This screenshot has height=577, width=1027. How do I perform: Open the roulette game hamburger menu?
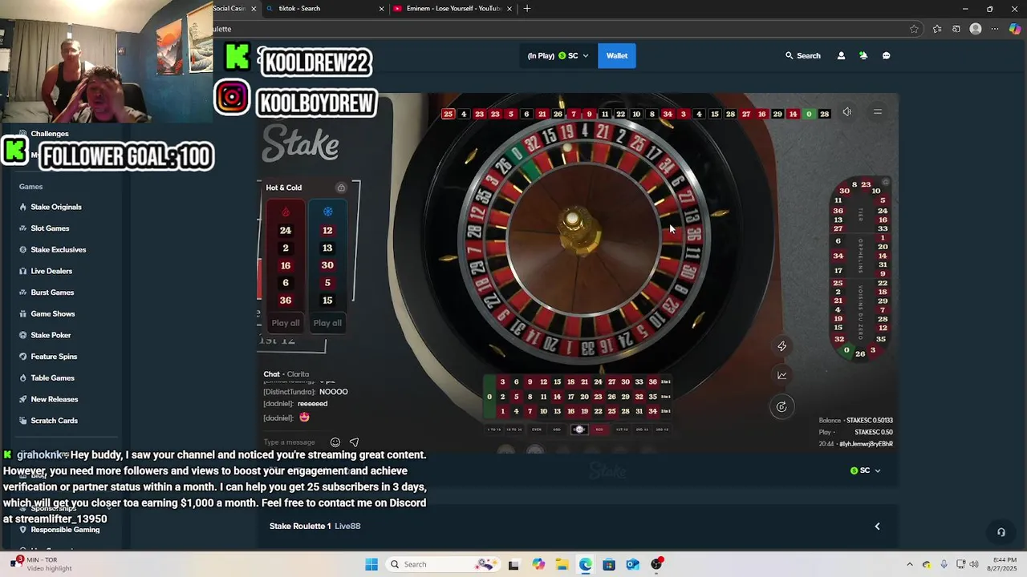click(878, 112)
